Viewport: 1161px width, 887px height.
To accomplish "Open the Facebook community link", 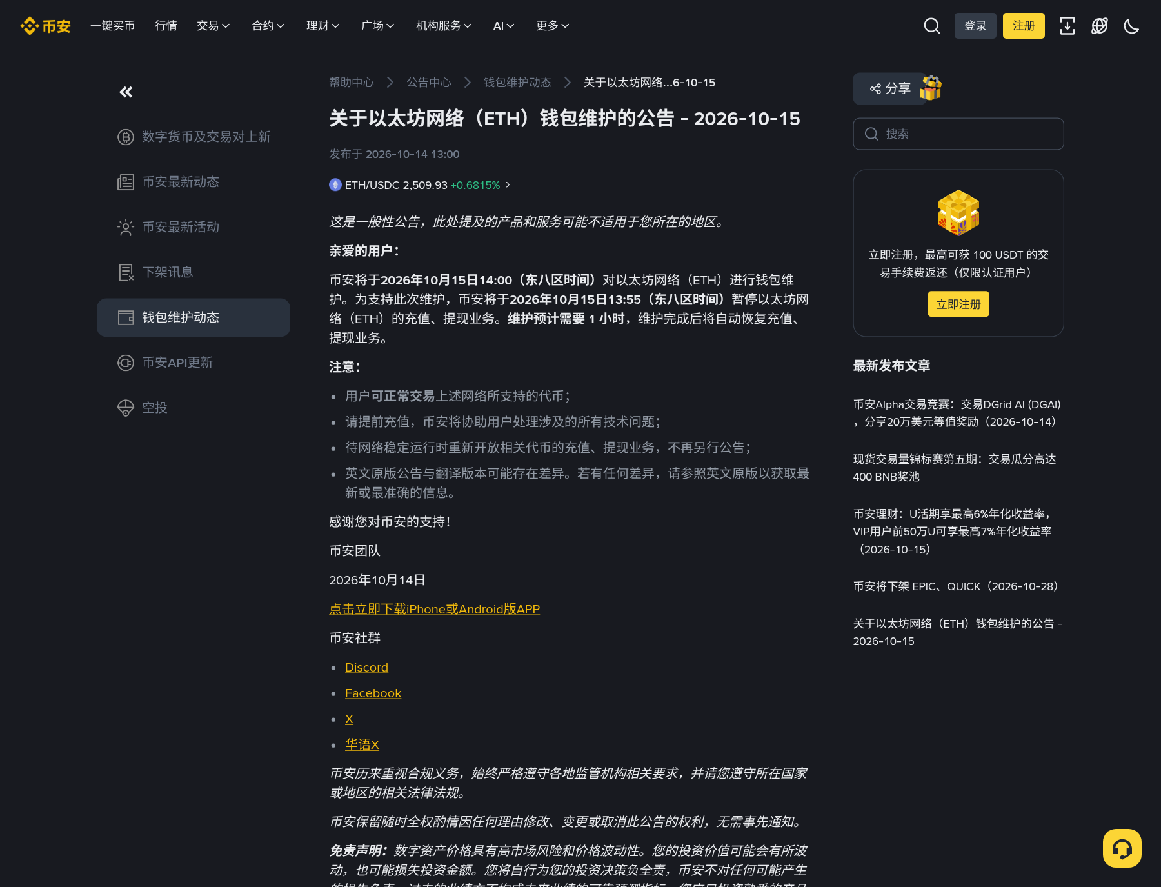I will click(x=373, y=693).
